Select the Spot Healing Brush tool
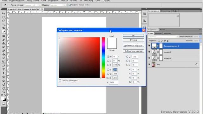Viewport: 203px width, 114px height. tap(3, 36)
